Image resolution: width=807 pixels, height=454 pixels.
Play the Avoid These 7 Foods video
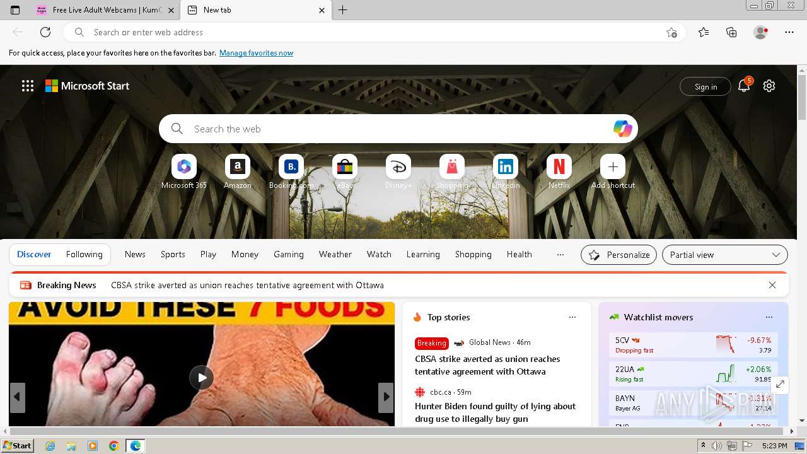(x=202, y=378)
